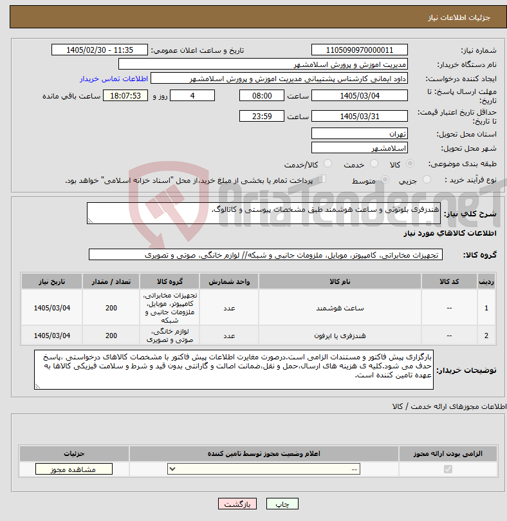Select the کالا/خدمت radio button
507x521 pixels.
[327, 163]
